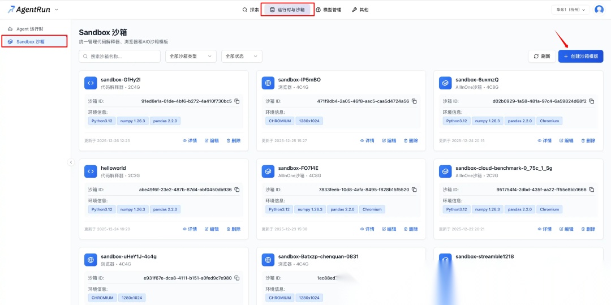This screenshot has width=611, height=305.
Task: Open the 模型管理 tab
Action: [329, 10]
